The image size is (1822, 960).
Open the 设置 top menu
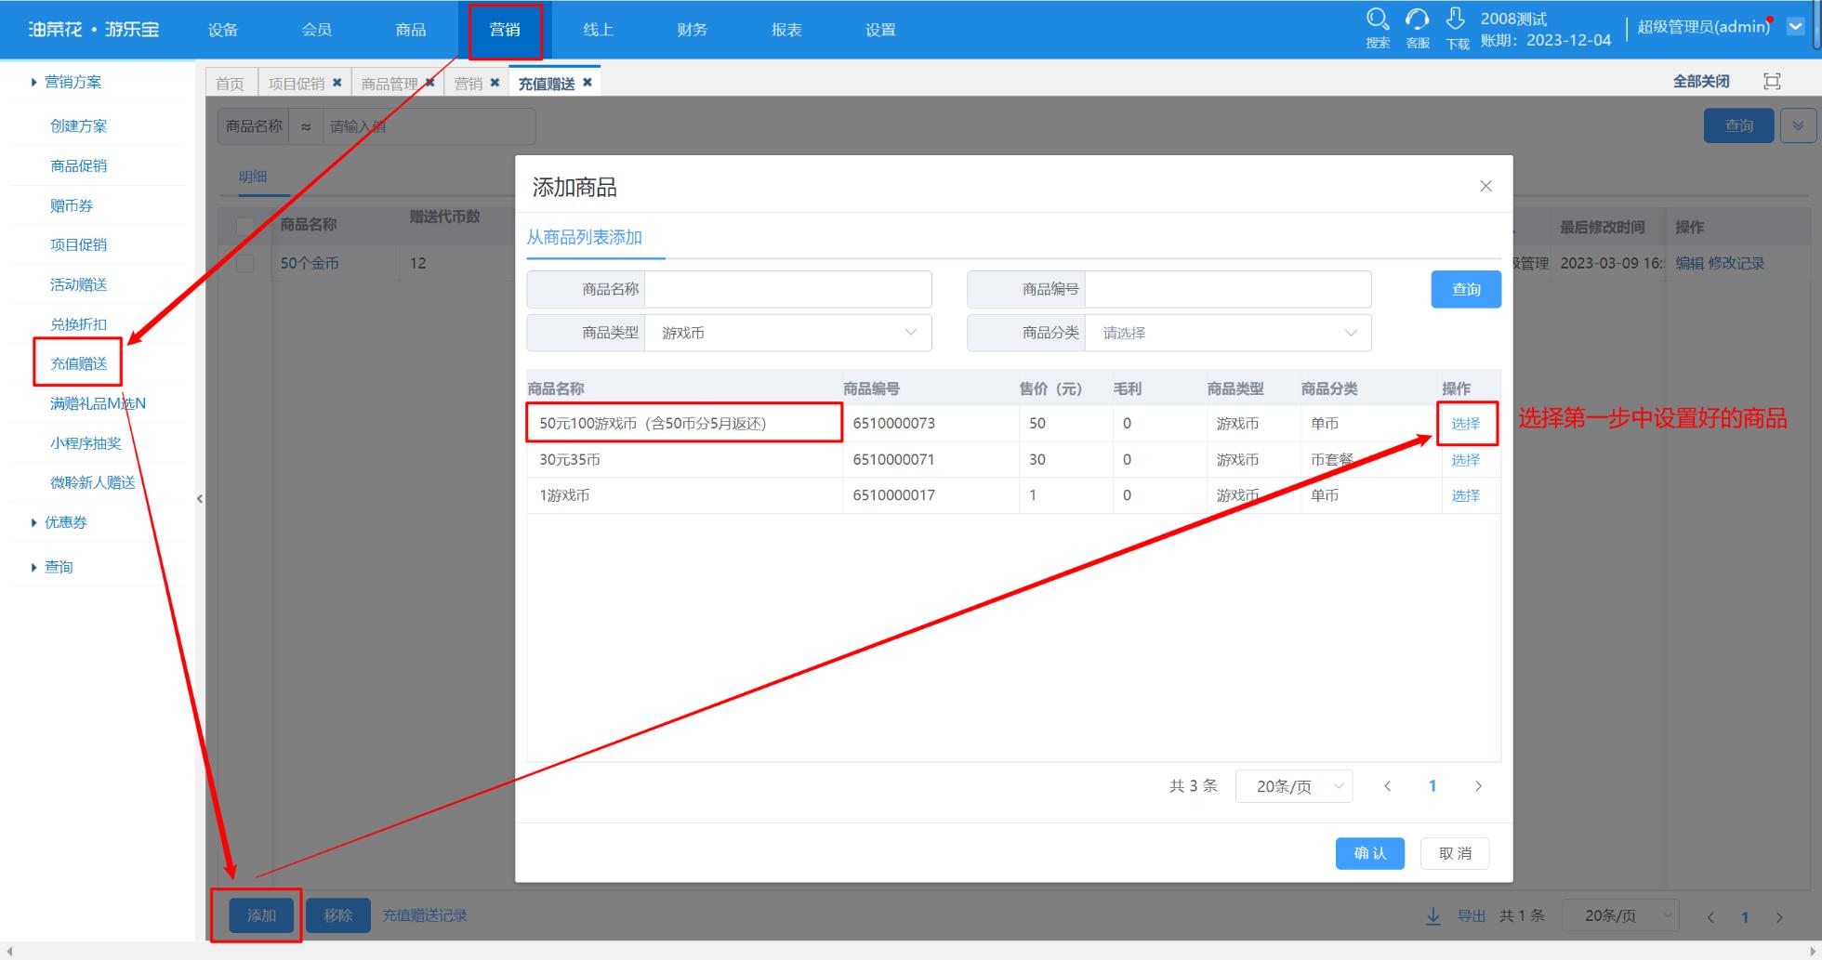[880, 30]
